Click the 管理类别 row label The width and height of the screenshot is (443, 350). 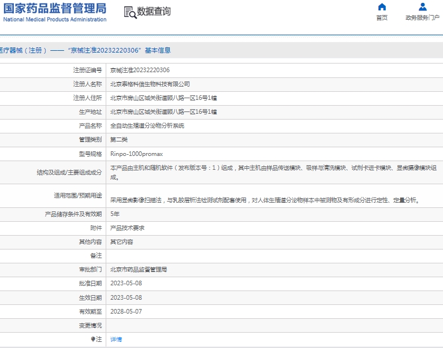(x=90, y=140)
